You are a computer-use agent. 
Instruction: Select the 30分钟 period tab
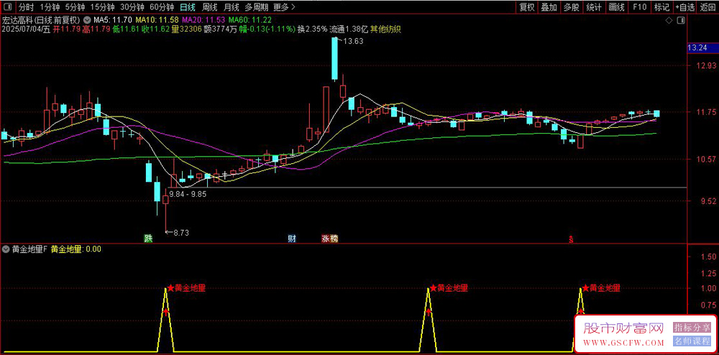click(132, 7)
